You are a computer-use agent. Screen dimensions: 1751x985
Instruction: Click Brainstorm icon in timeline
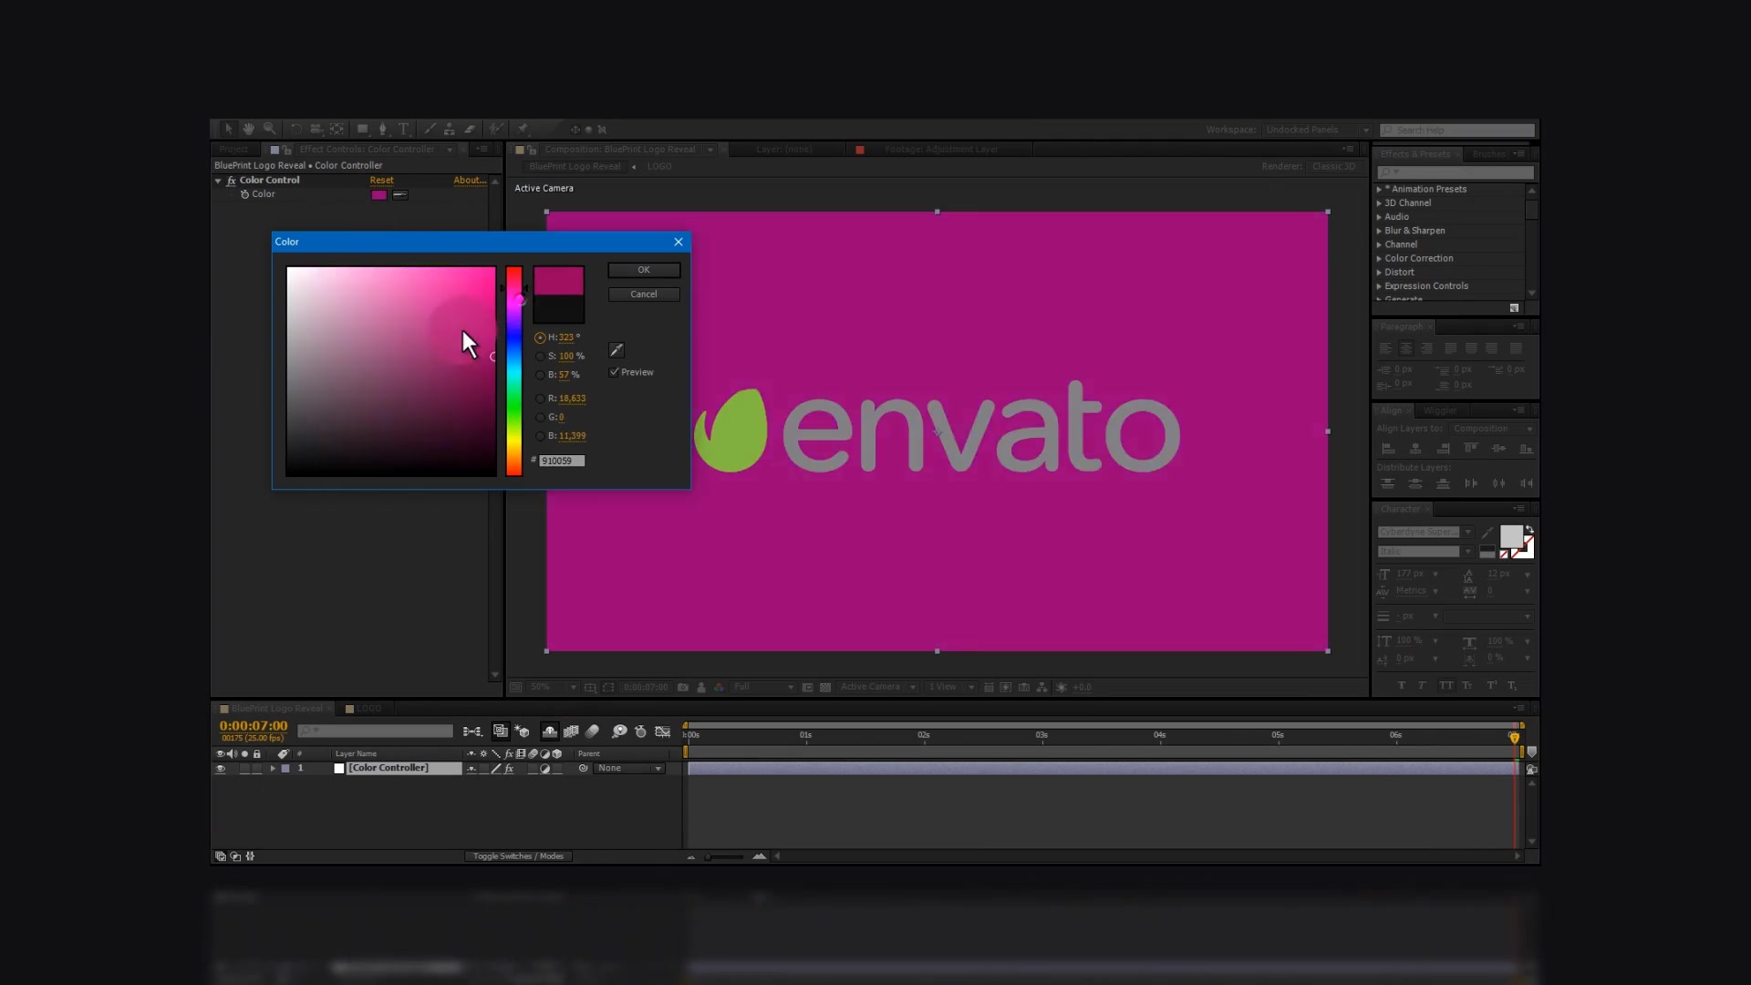pos(619,731)
